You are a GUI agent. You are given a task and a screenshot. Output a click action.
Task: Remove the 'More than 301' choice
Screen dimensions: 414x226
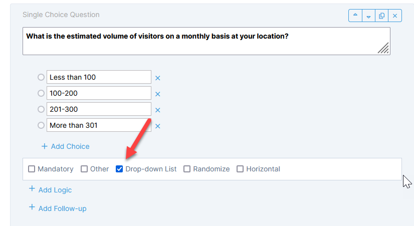(157, 126)
